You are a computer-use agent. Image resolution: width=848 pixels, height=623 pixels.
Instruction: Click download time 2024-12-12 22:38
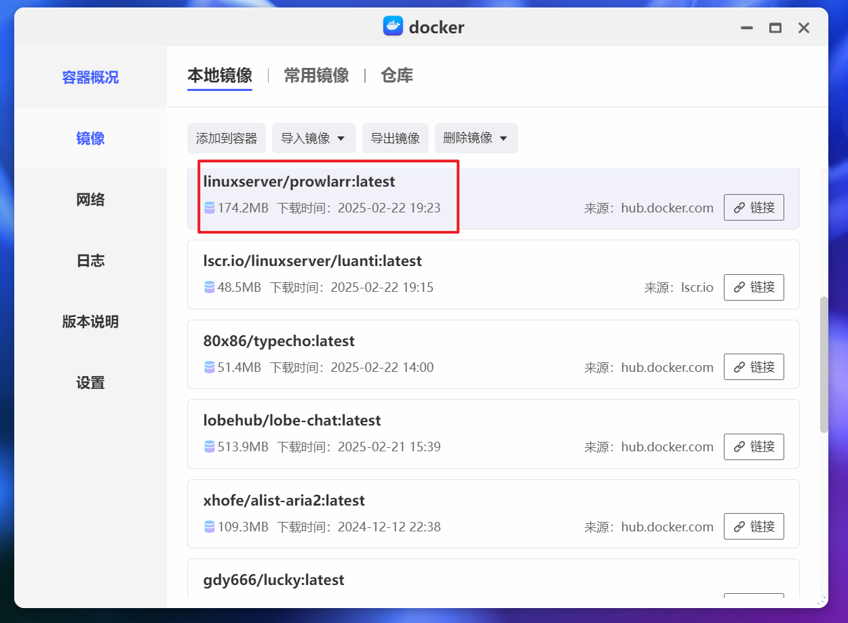[x=389, y=527]
